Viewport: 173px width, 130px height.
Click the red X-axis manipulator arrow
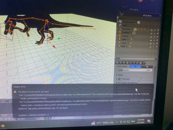(54, 47)
